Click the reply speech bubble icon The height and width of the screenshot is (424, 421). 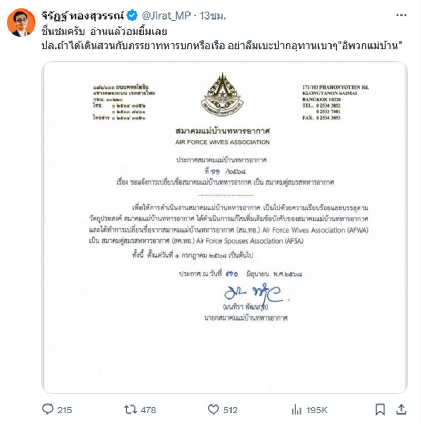pyautogui.click(x=47, y=409)
